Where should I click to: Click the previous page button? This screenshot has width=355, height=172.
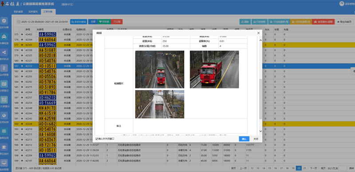[x=243, y=168]
